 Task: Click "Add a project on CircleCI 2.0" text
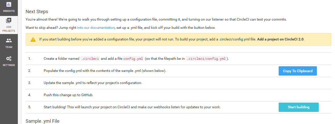pos(280,39)
